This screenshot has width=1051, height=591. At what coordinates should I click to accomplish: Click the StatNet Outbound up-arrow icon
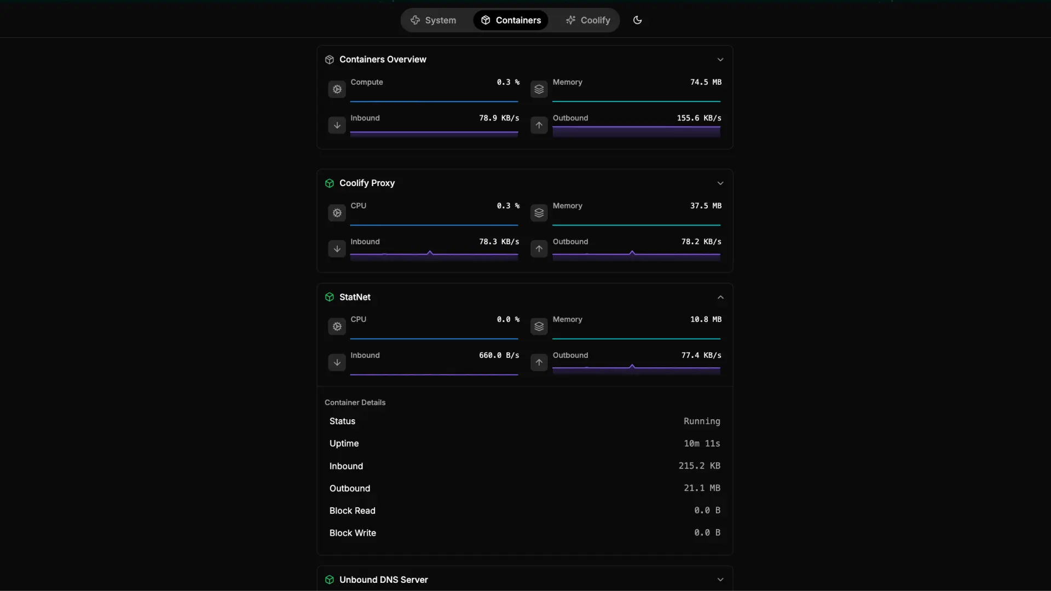[x=539, y=362]
